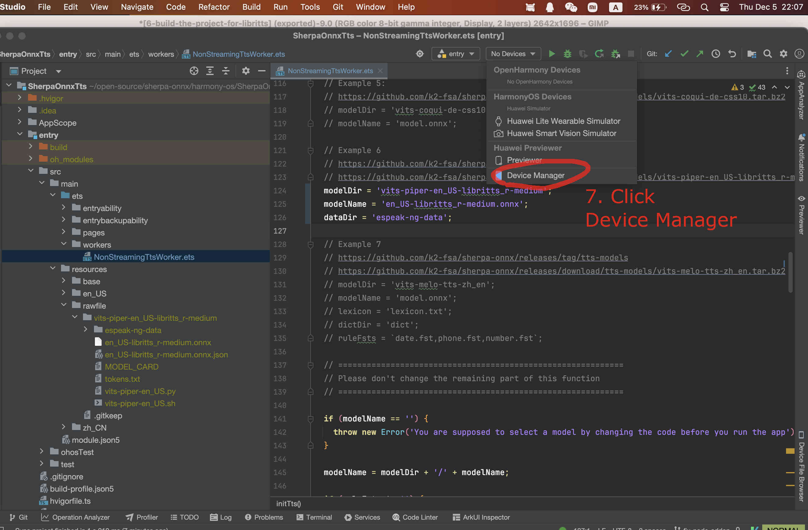Select Huawei Smart Vision Simulator
Viewport: 808px width, 530px height.
tap(561, 133)
